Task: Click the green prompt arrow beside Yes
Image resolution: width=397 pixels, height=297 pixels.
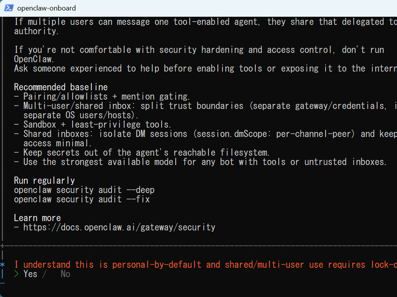Action: point(16,274)
